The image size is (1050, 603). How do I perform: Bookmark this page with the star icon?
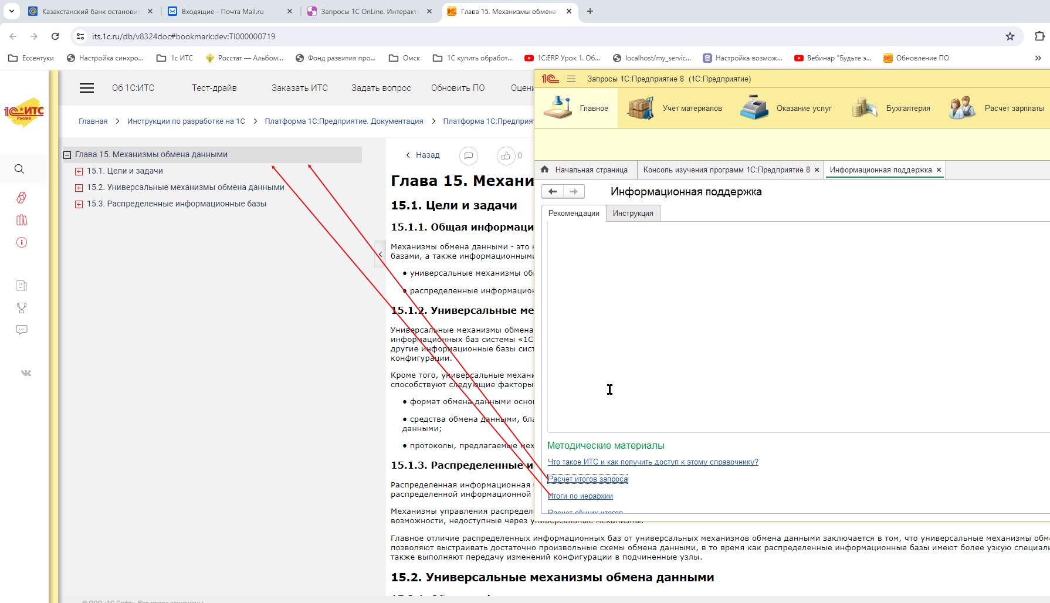coord(1010,36)
